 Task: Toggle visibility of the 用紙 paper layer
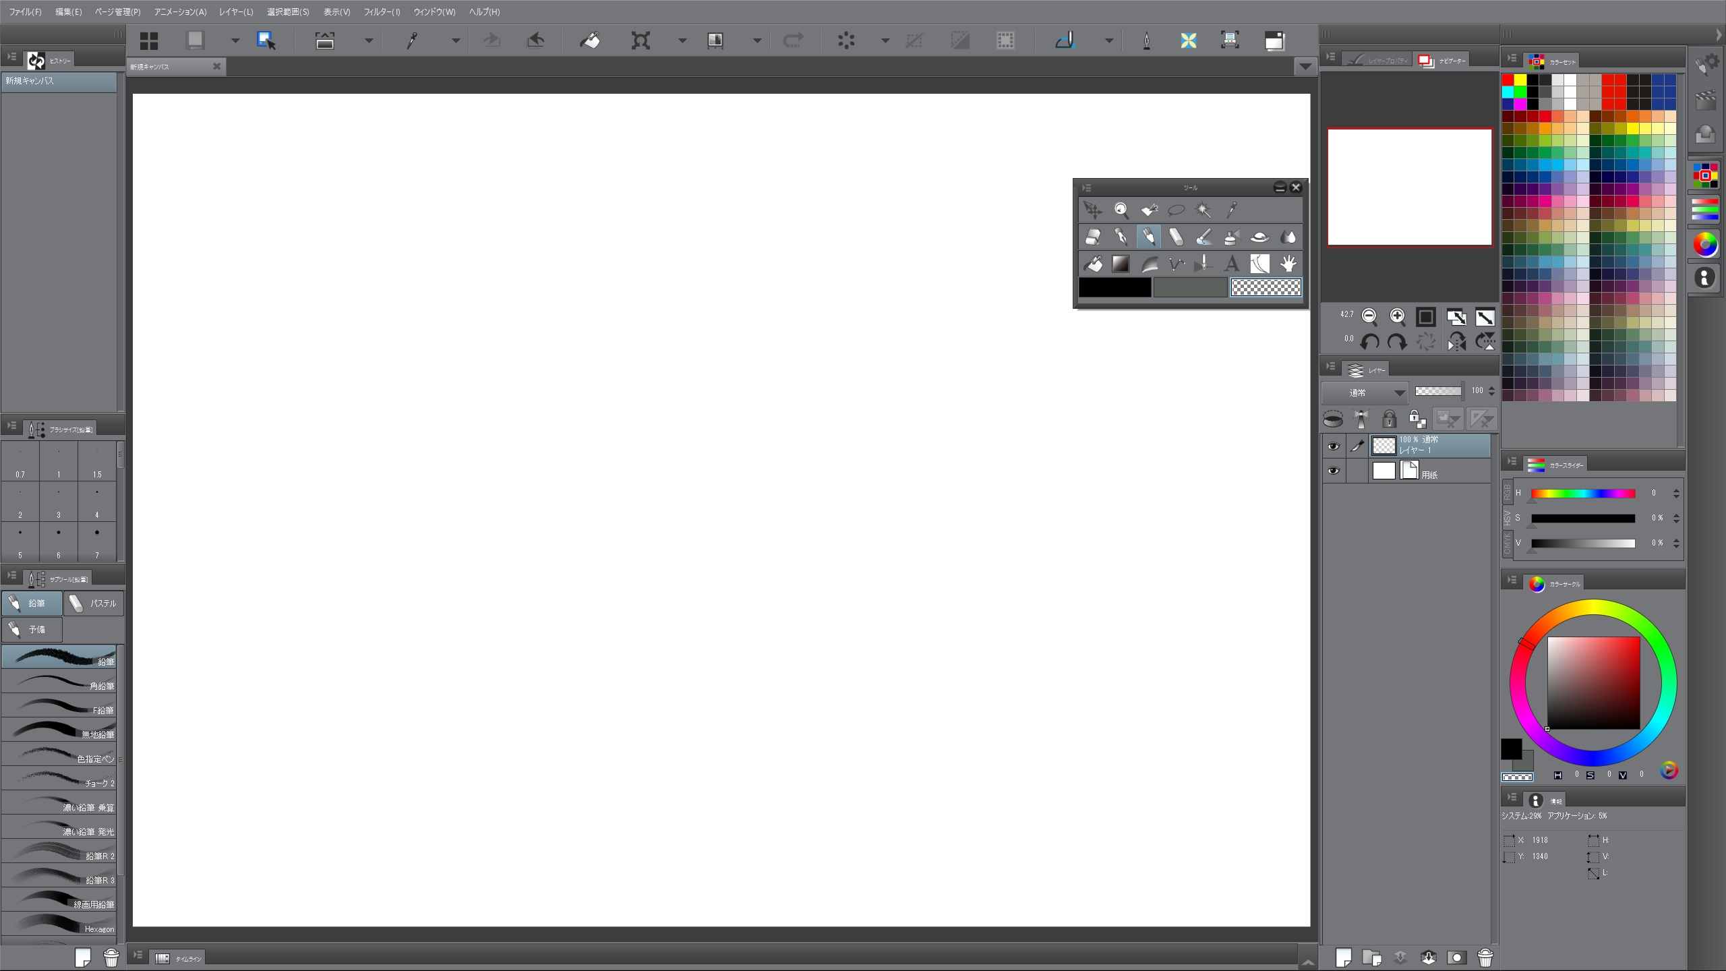pos(1333,471)
